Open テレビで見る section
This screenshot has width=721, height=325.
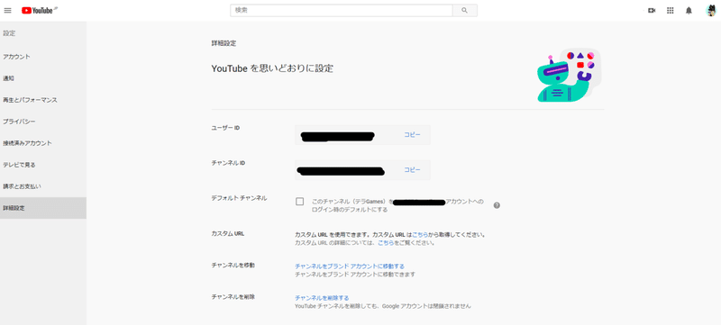(43, 165)
